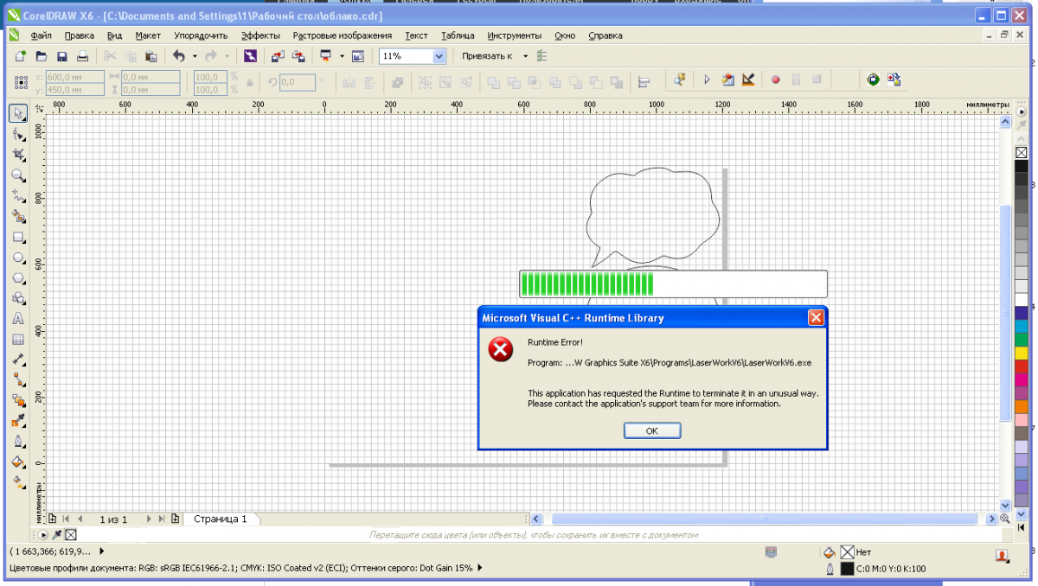Go to the last page with navigator arrow
Screen dimensions: 1038x586
pos(160,519)
